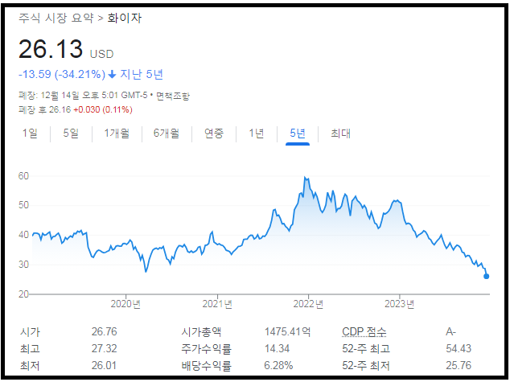Click the CDP score A- value

[x=451, y=332]
